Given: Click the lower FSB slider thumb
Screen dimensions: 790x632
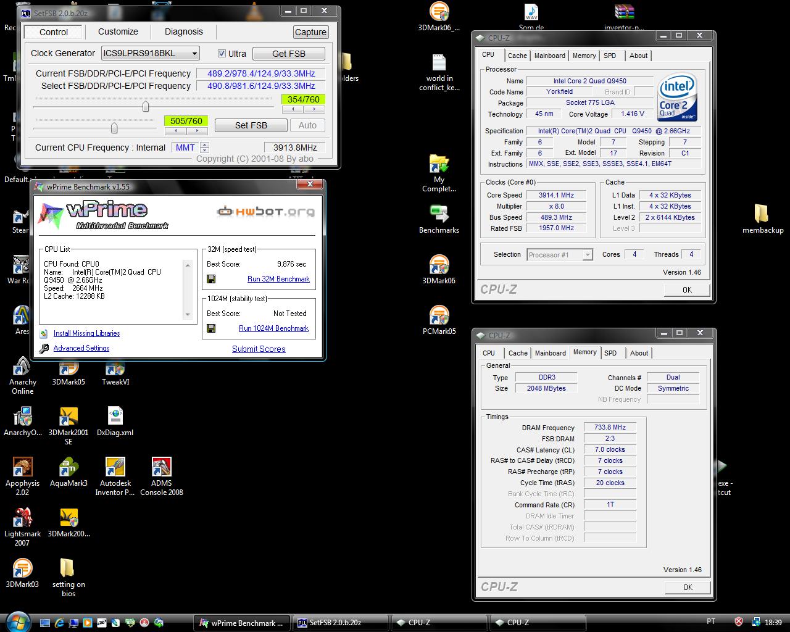Looking at the screenshot, I should (114, 128).
